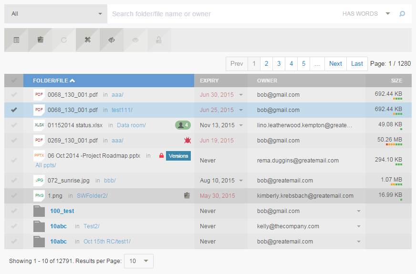Viewport: 416px width, 274px height.
Task: Open the All filter dropdown
Action: [56, 14]
